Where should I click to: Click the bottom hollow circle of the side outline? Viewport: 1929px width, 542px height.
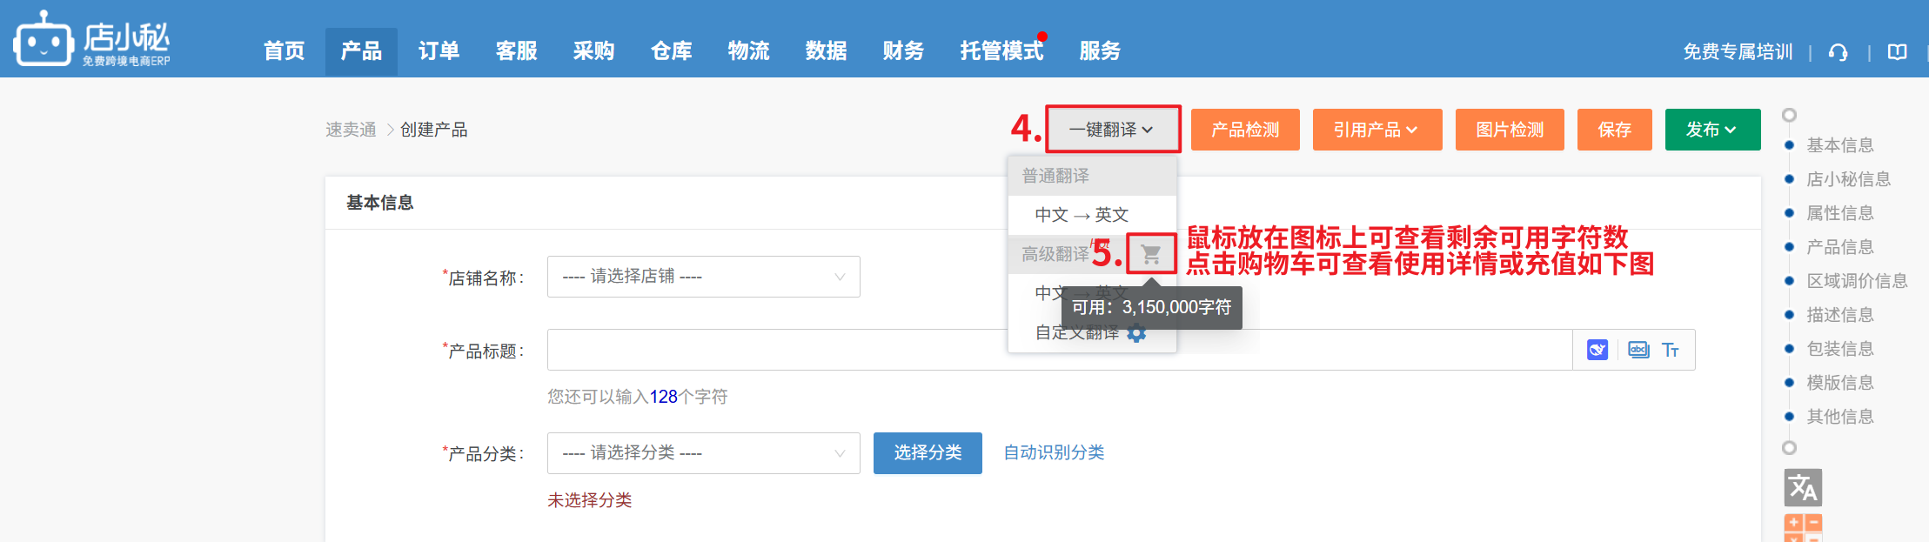coord(1789,448)
